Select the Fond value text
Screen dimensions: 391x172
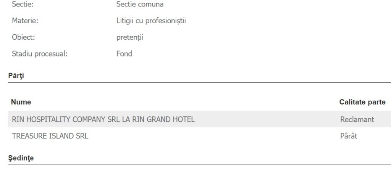pos(124,54)
